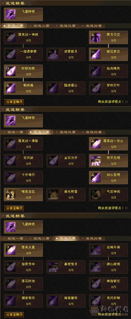
Task: Select the 唯我自在 skill icon
Action: click(x=11, y=194)
